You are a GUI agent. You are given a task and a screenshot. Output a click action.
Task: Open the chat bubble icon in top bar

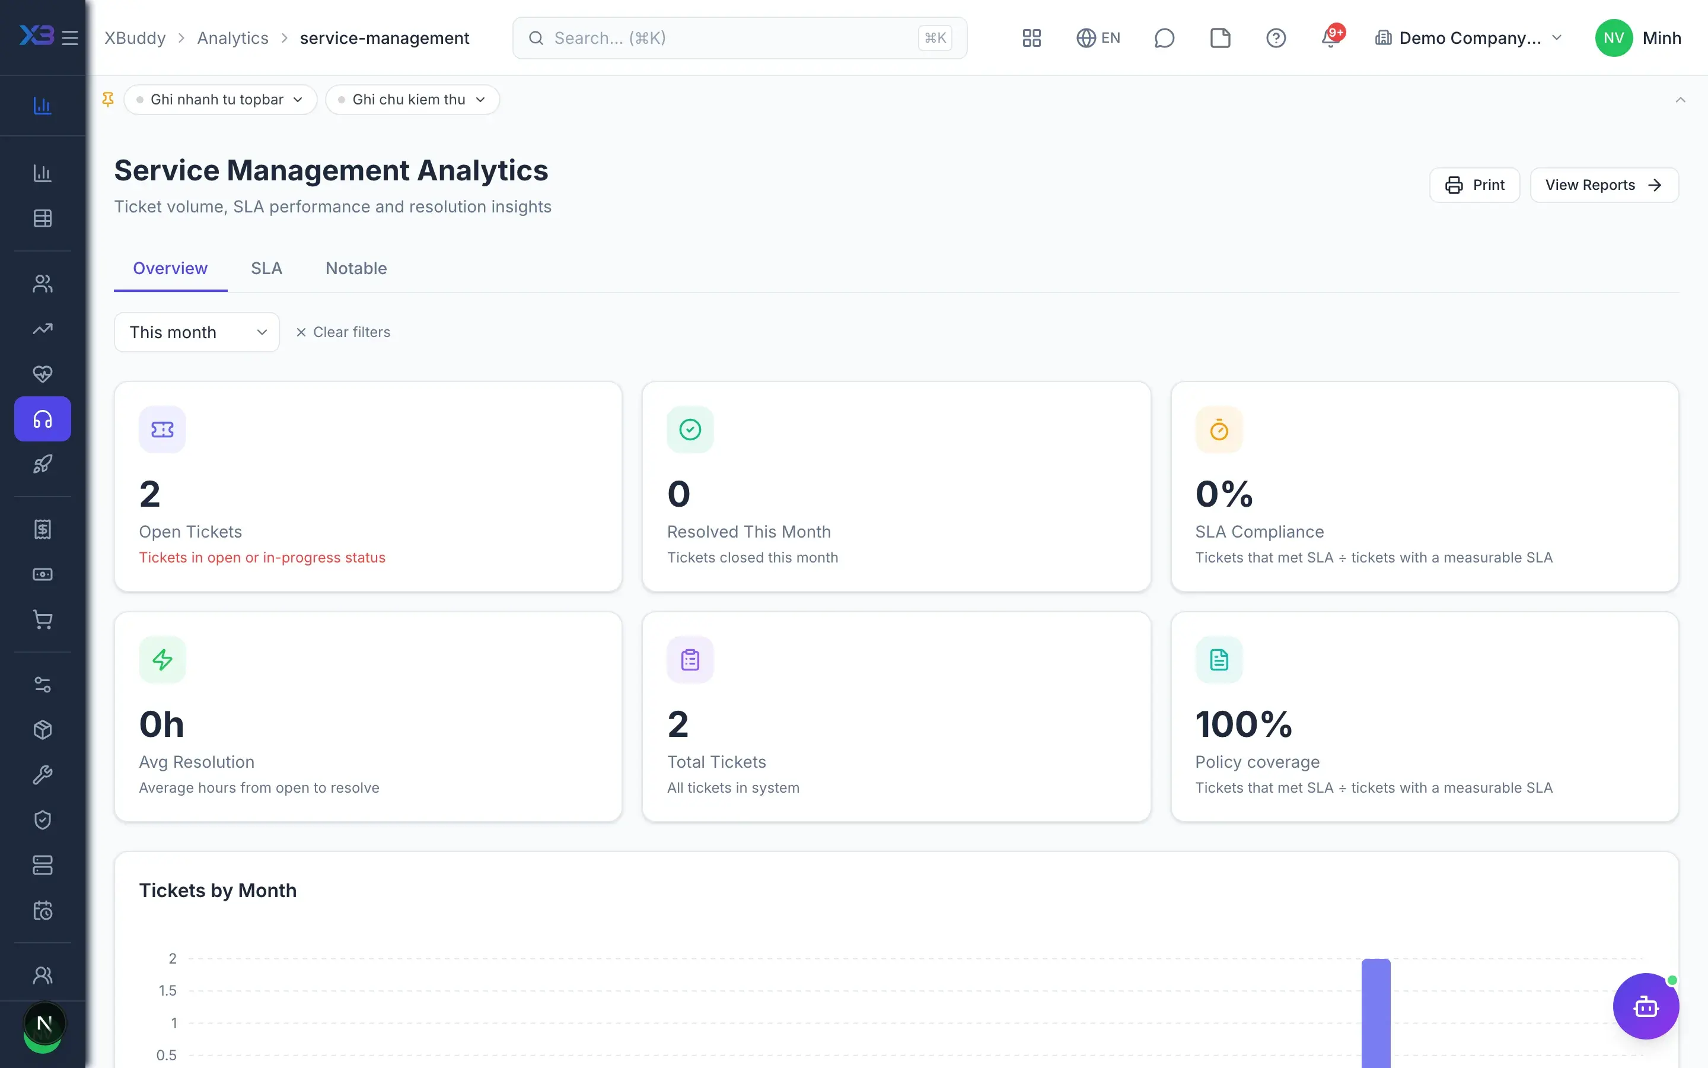click(x=1164, y=38)
